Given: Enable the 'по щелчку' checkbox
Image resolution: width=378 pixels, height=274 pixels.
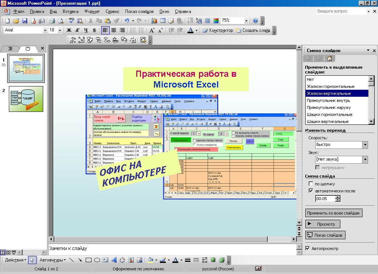Looking at the screenshot, I should pos(311,184).
